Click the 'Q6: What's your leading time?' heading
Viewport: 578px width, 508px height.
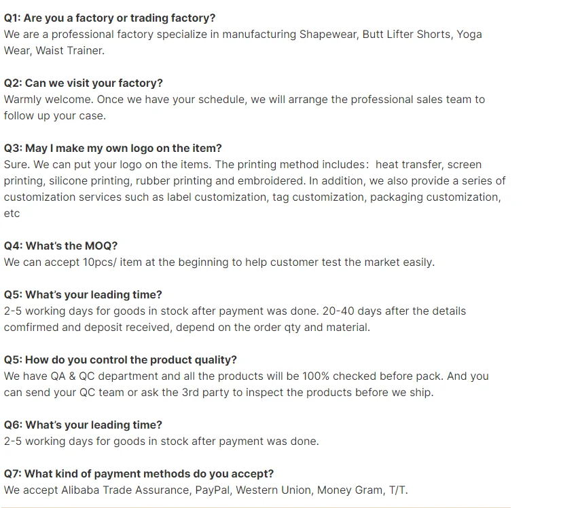pos(83,425)
